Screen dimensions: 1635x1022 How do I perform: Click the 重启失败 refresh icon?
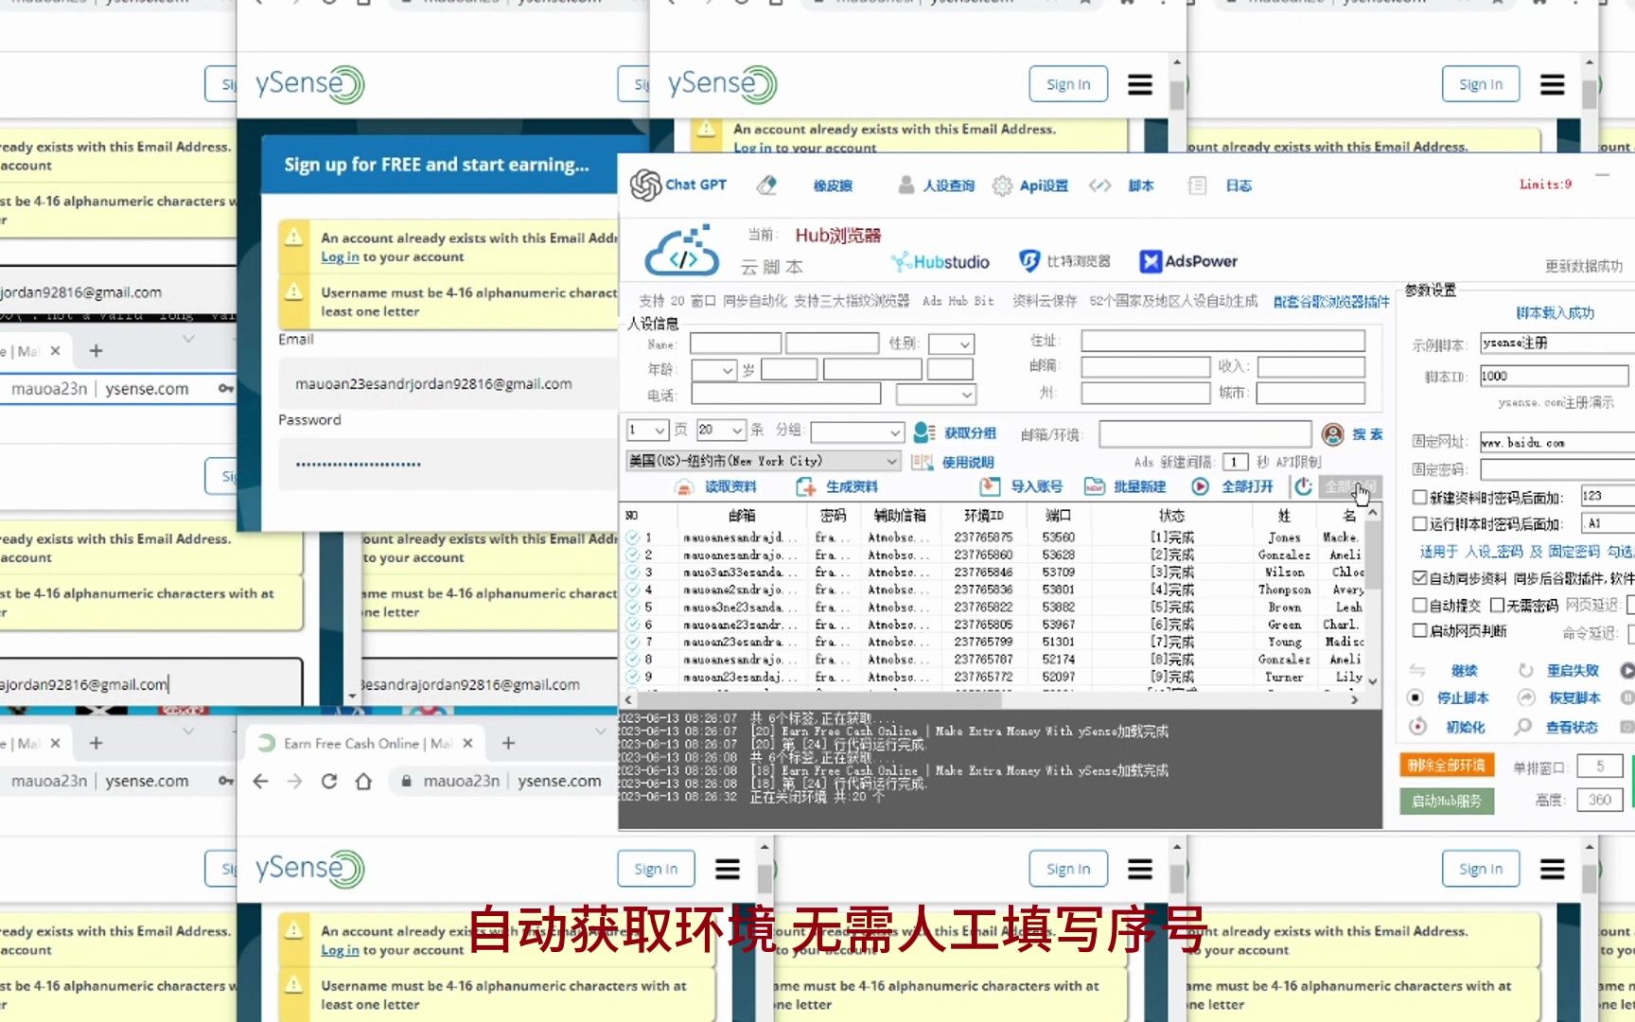[x=1526, y=670]
